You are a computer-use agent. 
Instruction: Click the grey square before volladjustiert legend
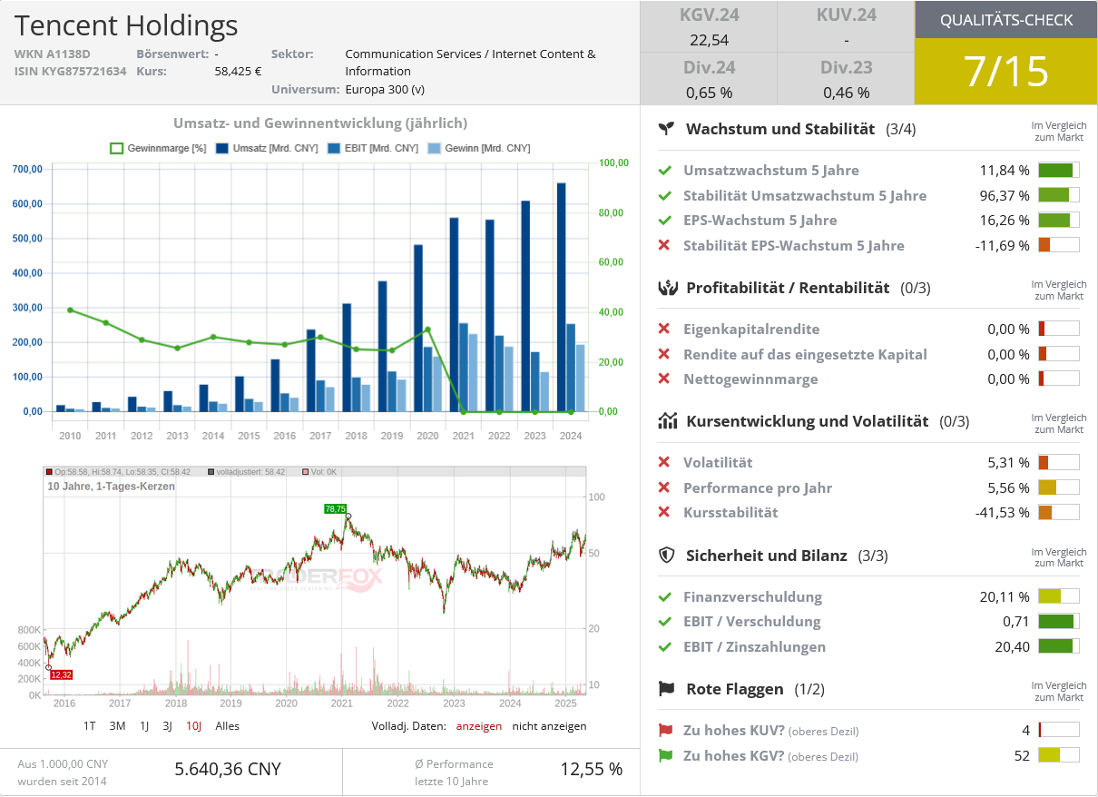[211, 472]
